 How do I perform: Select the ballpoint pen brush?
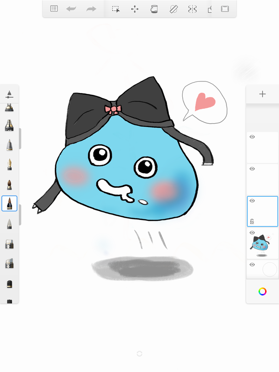9,145
